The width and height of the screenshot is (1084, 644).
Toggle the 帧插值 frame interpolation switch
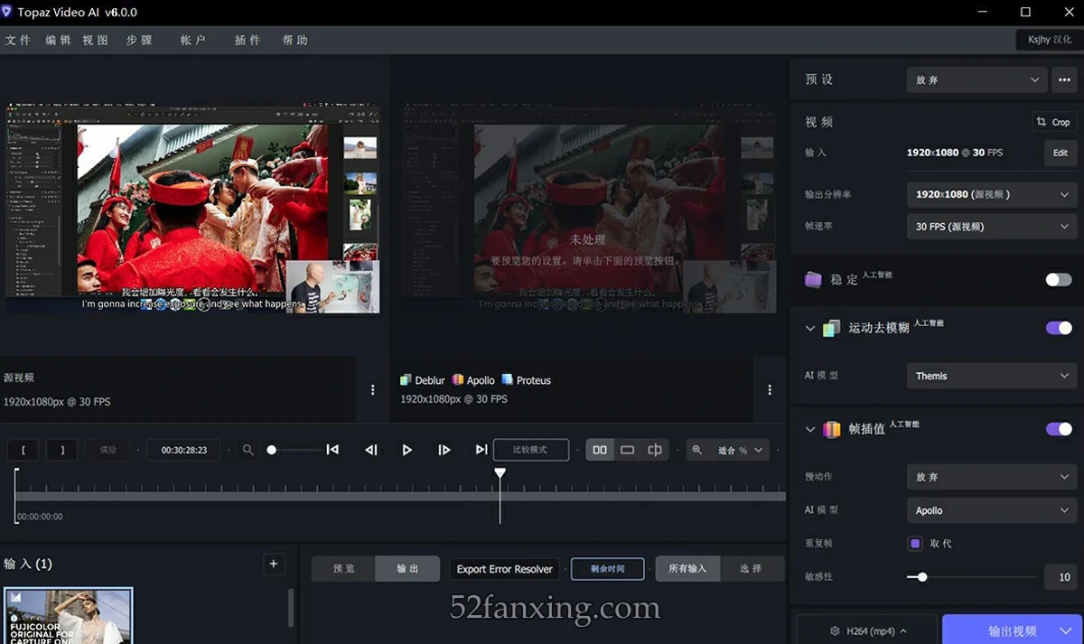tap(1058, 429)
